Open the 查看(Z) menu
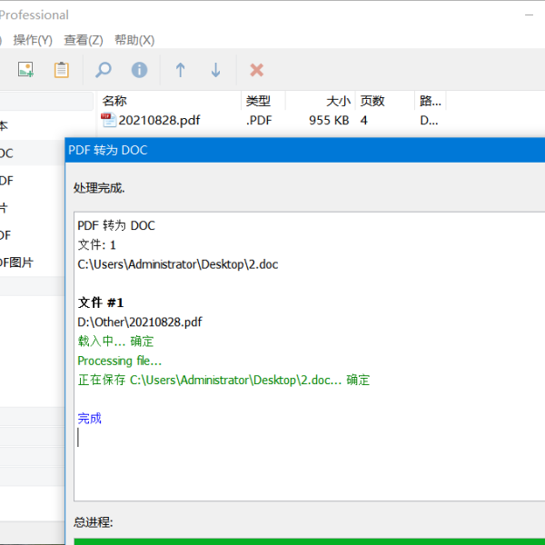The height and width of the screenshot is (545, 545). [x=84, y=40]
